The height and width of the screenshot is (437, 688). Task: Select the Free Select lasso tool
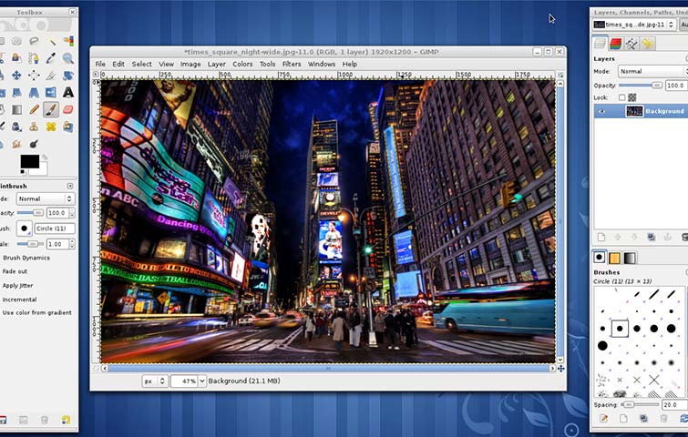point(34,41)
